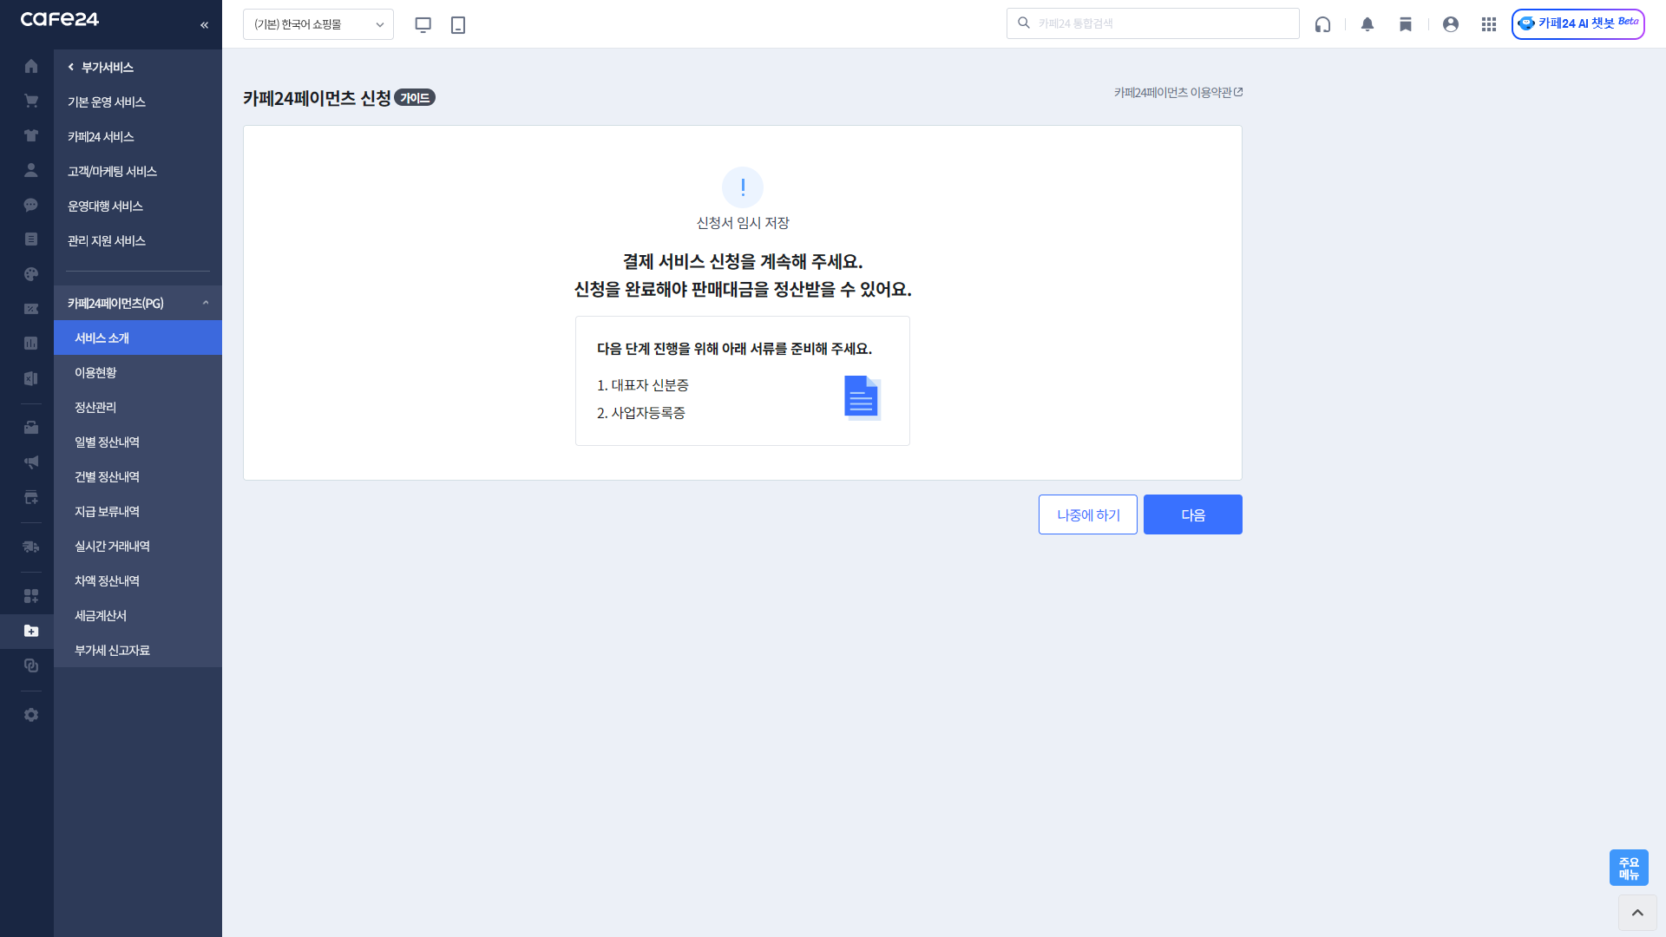Click the 나중에 하기 button
1666x937 pixels.
pyautogui.click(x=1087, y=514)
